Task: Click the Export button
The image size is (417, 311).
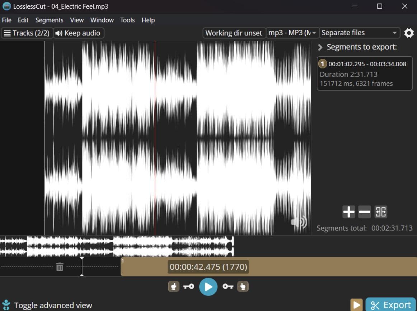Action: tap(390, 305)
